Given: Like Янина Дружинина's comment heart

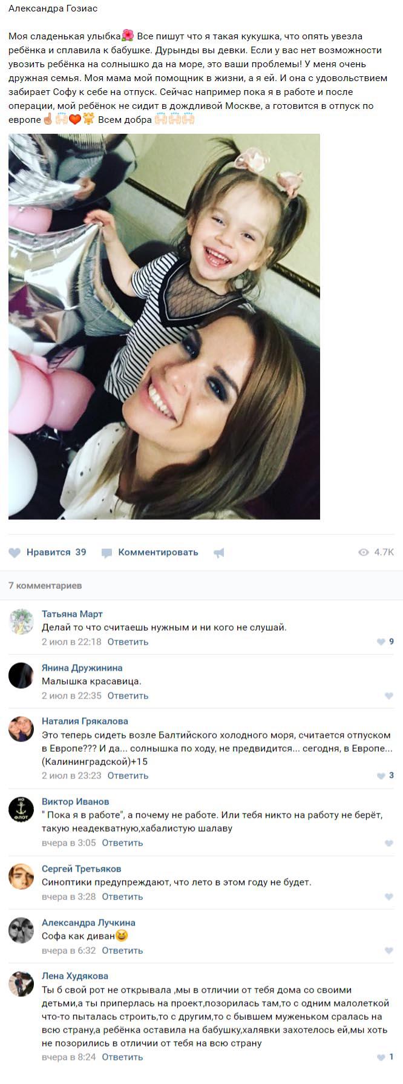Looking at the screenshot, I should pos(389,696).
